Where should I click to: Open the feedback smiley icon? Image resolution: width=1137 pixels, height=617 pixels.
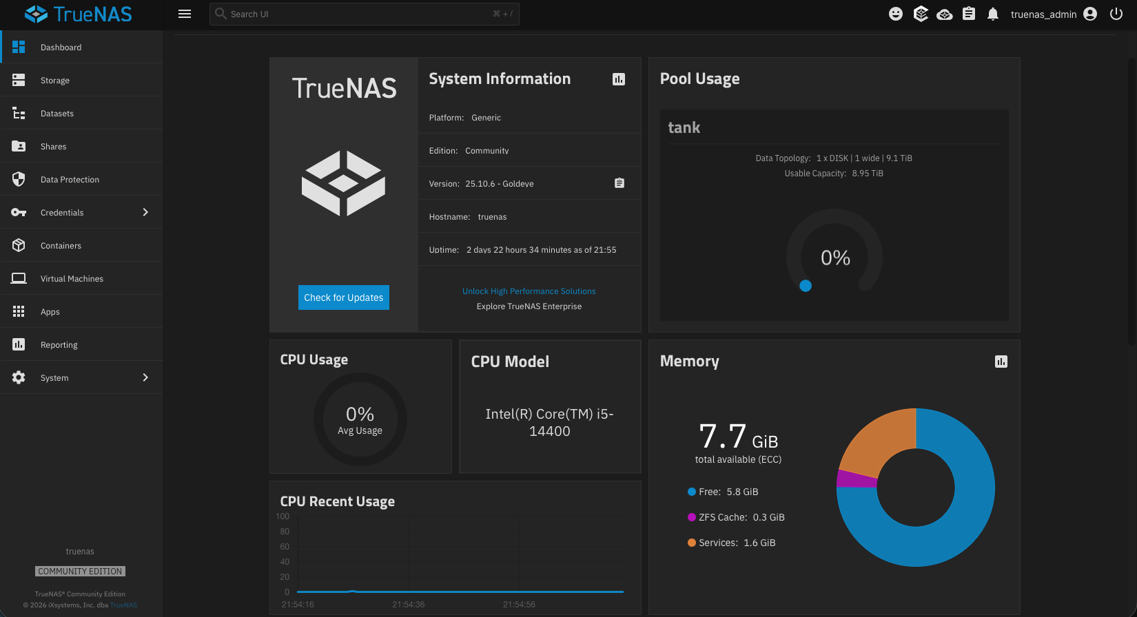pyautogui.click(x=896, y=14)
